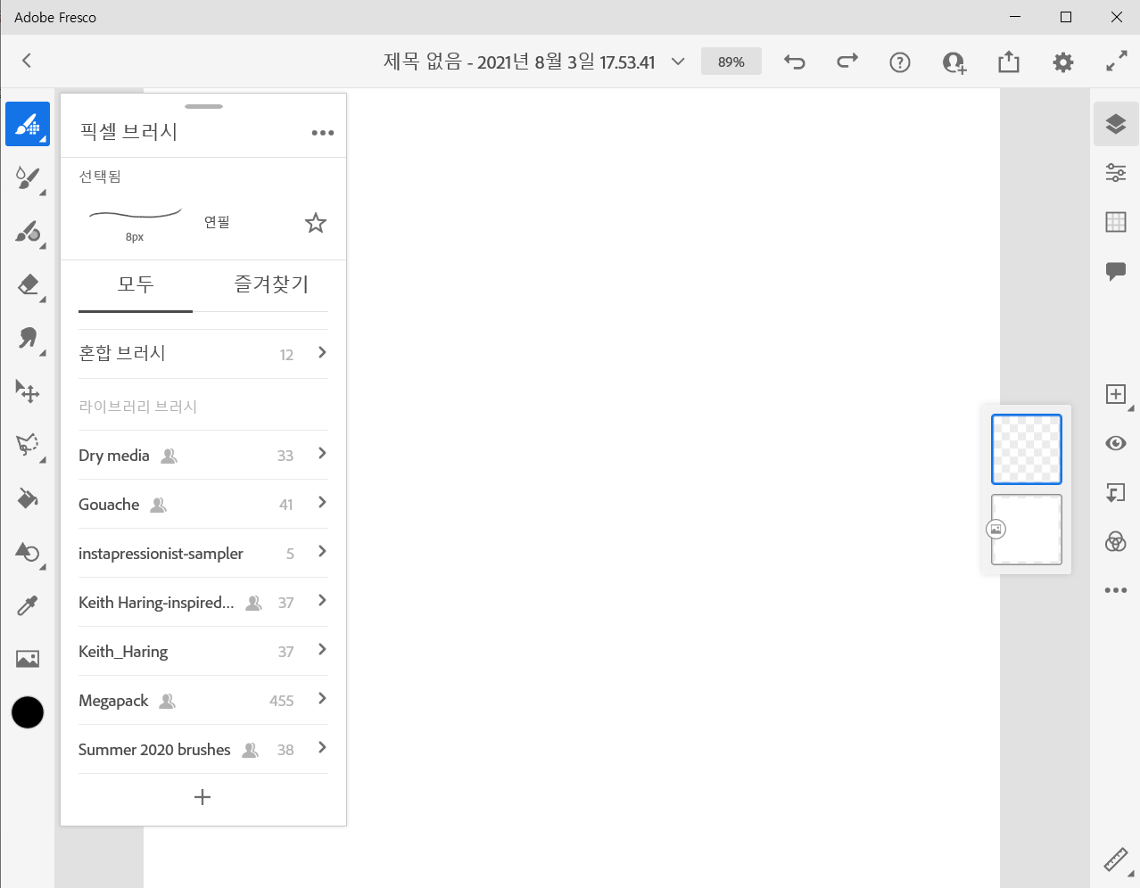Click the 선택됨 label

click(100, 177)
